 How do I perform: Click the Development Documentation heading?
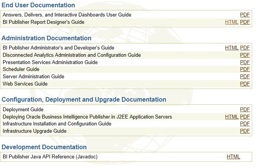click(x=44, y=147)
